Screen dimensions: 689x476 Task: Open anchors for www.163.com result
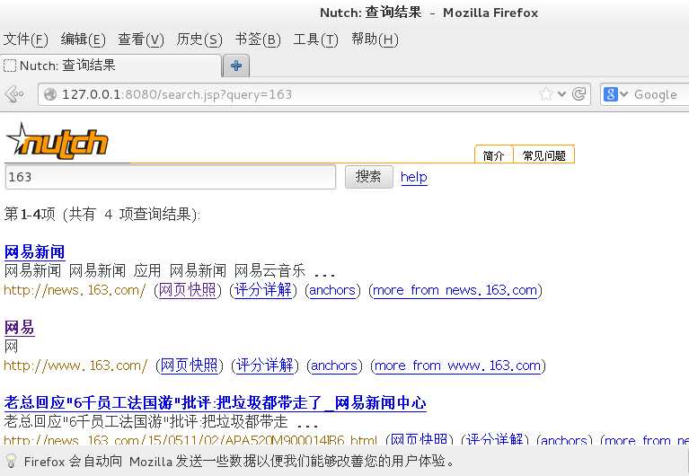click(x=334, y=366)
